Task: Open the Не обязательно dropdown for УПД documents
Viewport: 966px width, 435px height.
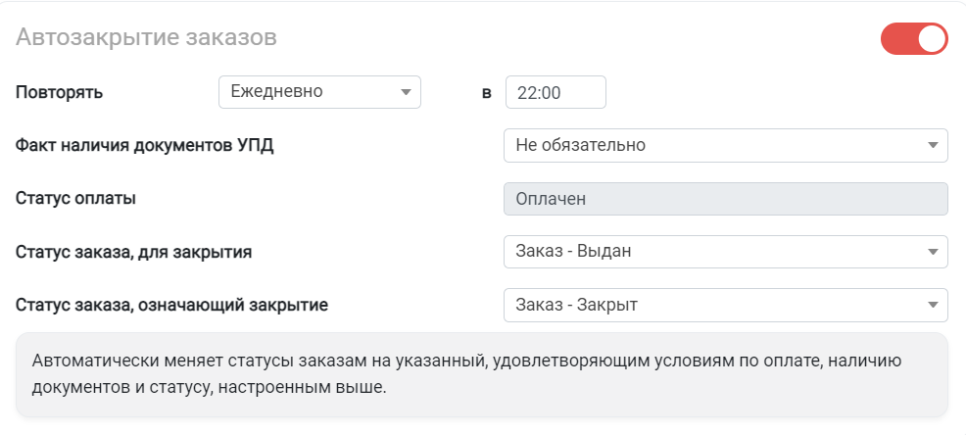Action: [726, 145]
